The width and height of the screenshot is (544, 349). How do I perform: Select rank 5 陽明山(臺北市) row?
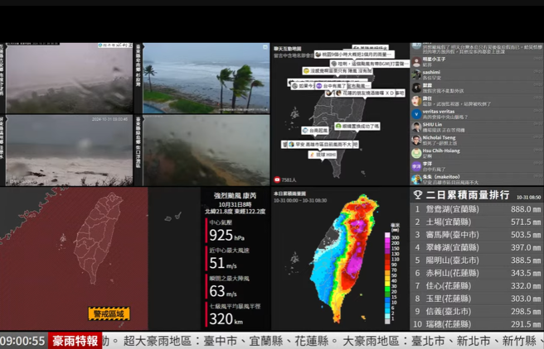click(x=477, y=261)
